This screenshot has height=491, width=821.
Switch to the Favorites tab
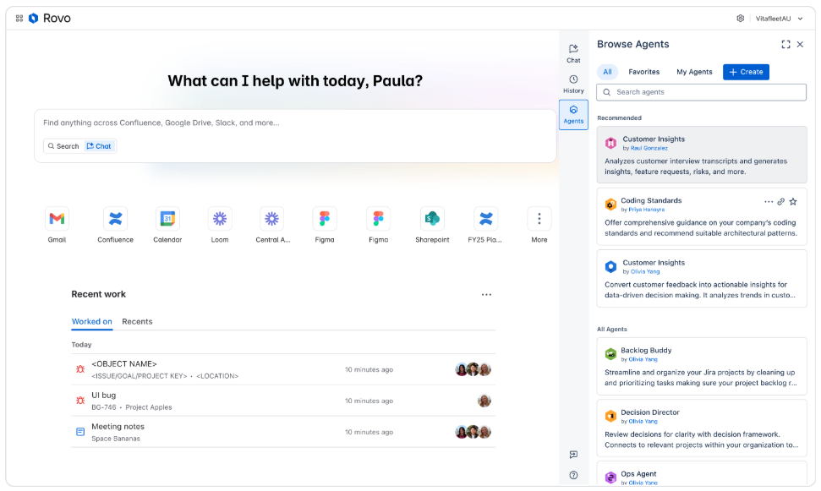644,72
